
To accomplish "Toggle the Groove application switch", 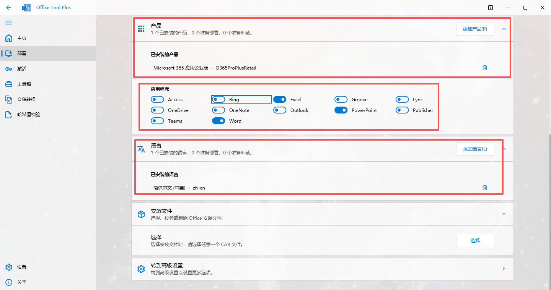I will [341, 99].
